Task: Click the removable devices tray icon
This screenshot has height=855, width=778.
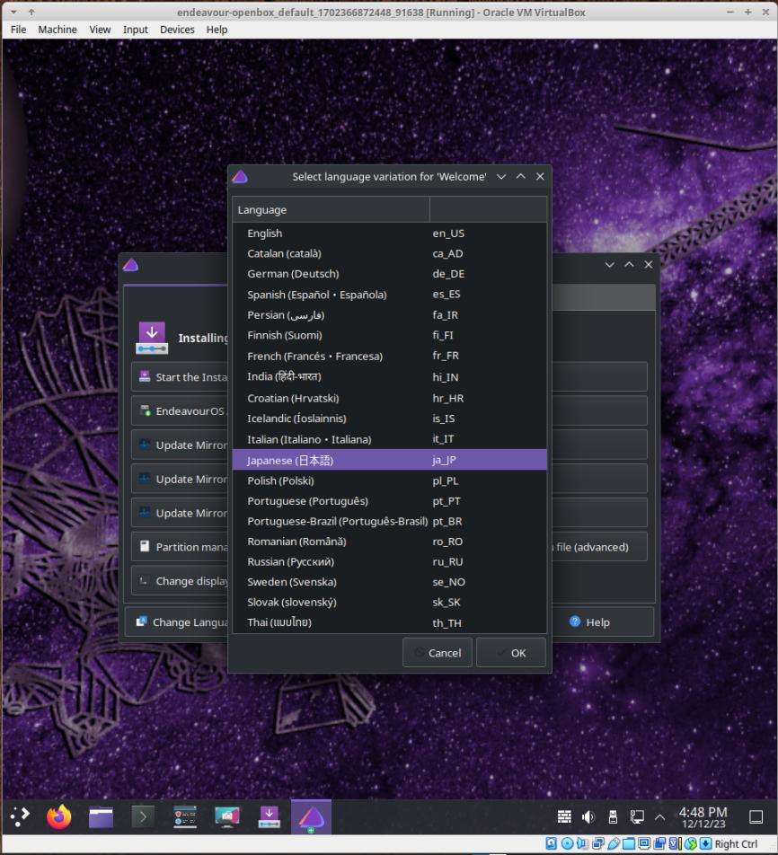Action: 613,817
